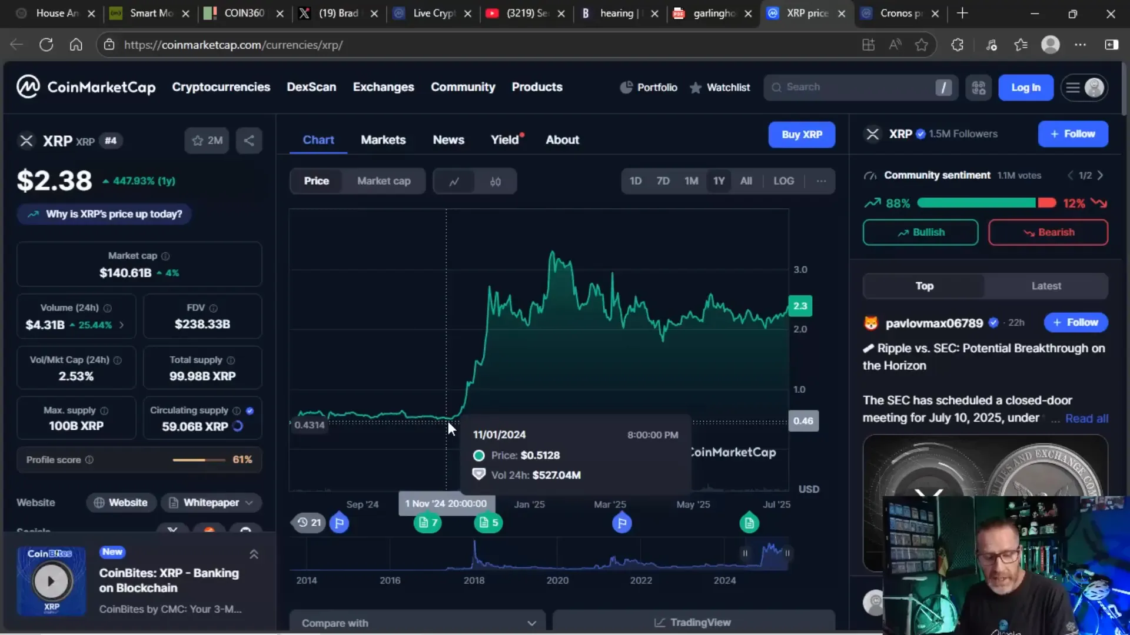Show Max. supply info icon
The height and width of the screenshot is (635, 1130).
pos(104,410)
